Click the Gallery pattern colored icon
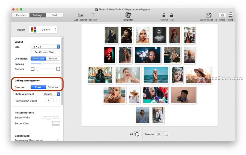Screen dimensions: 246x155 point(33,29)
